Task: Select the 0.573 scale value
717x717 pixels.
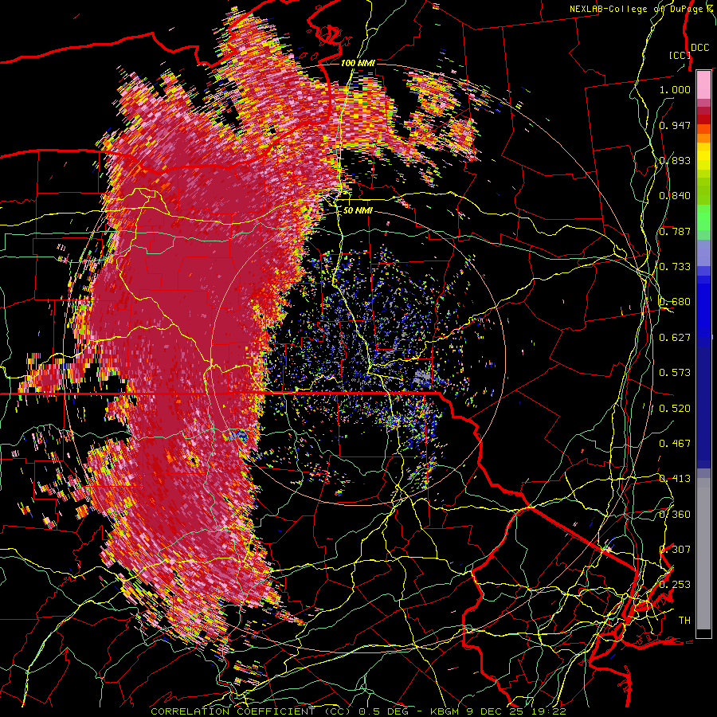Action: [x=675, y=373]
